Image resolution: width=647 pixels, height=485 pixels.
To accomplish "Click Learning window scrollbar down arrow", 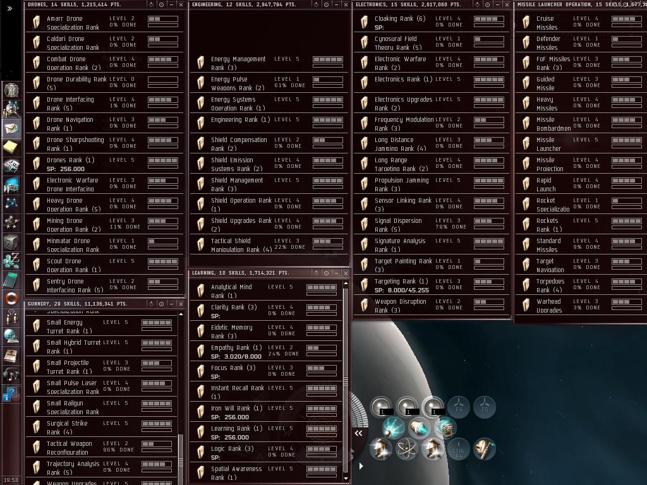I will coord(346,478).
